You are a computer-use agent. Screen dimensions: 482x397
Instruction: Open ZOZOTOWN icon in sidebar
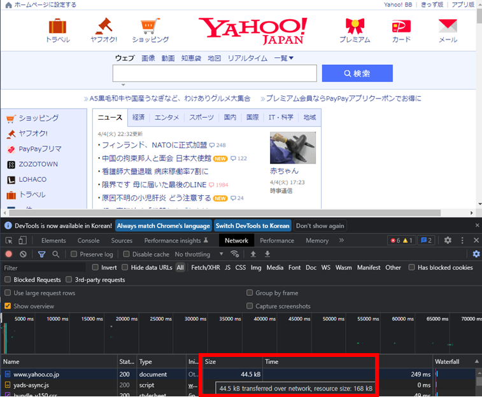tap(11, 165)
